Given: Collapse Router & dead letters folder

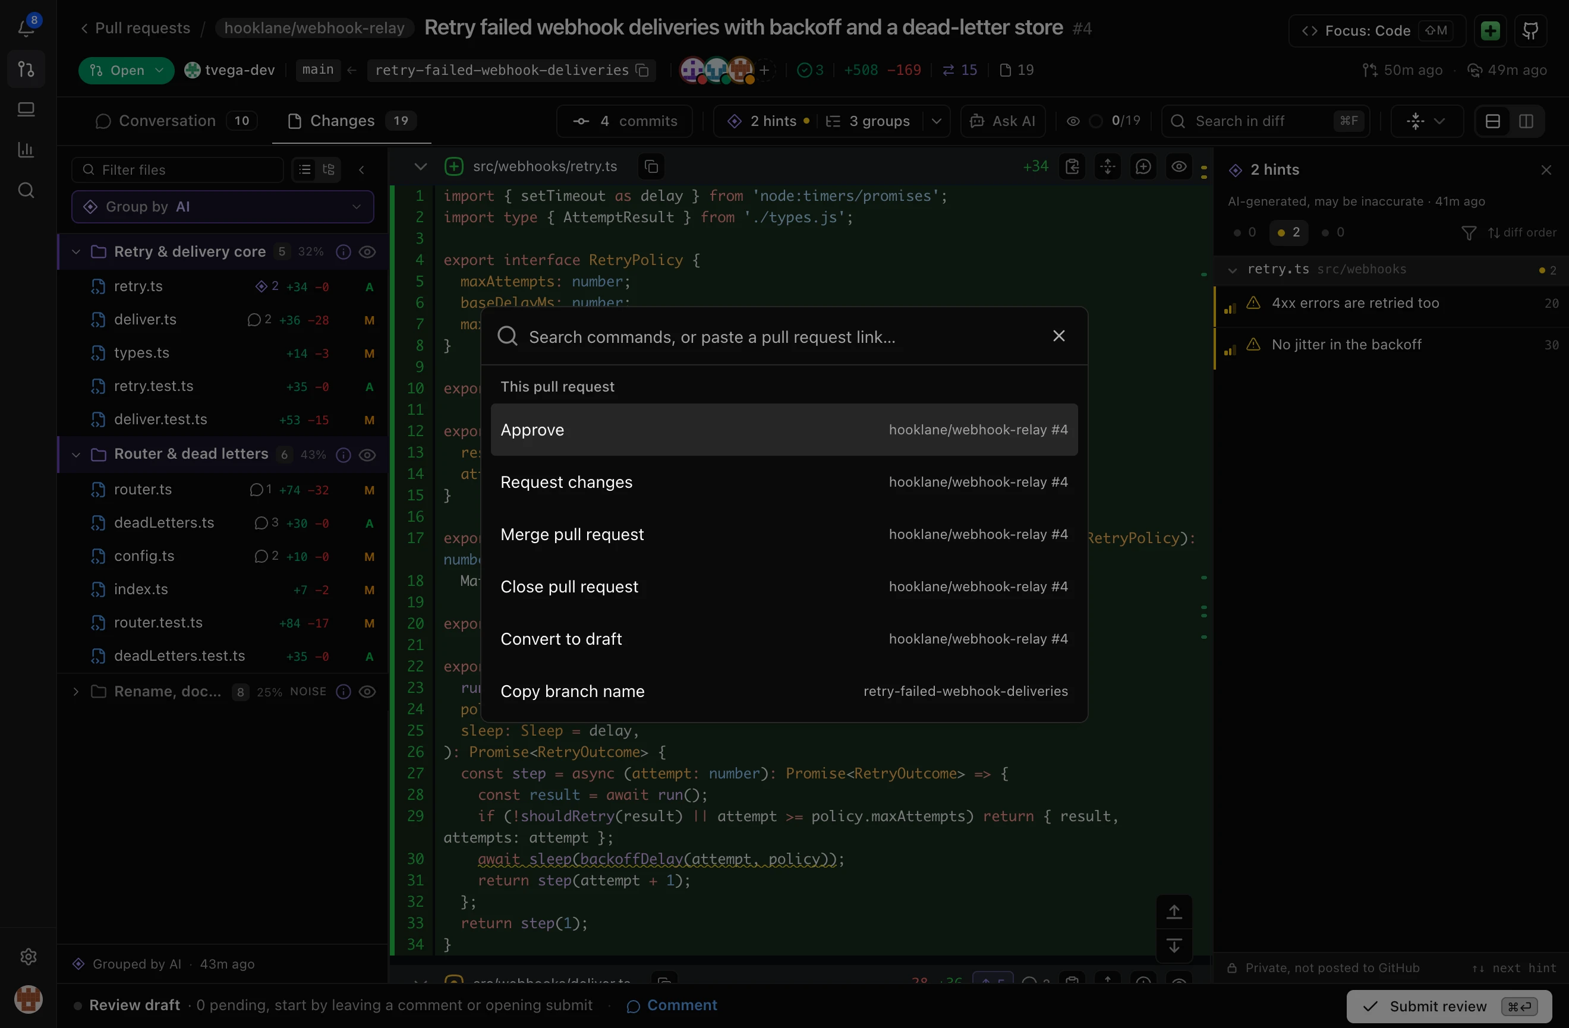Looking at the screenshot, I should tap(76, 455).
